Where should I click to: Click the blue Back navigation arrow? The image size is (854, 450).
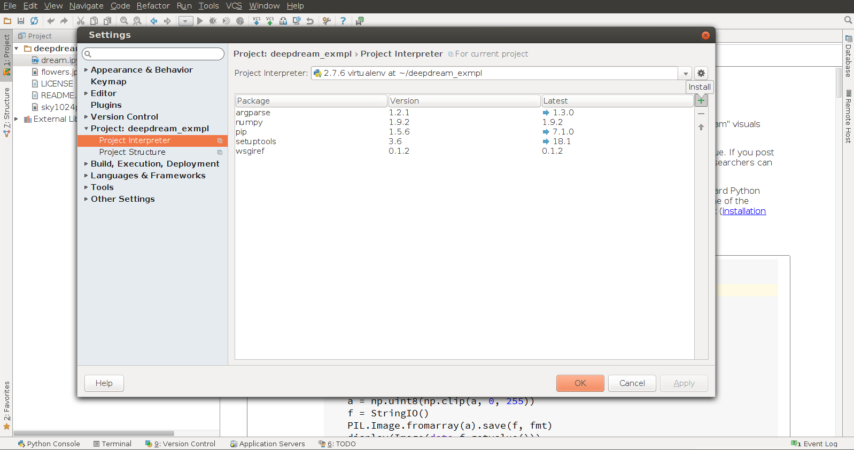154,21
